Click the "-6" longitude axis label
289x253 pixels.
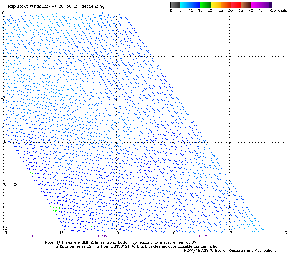pos(173,233)
